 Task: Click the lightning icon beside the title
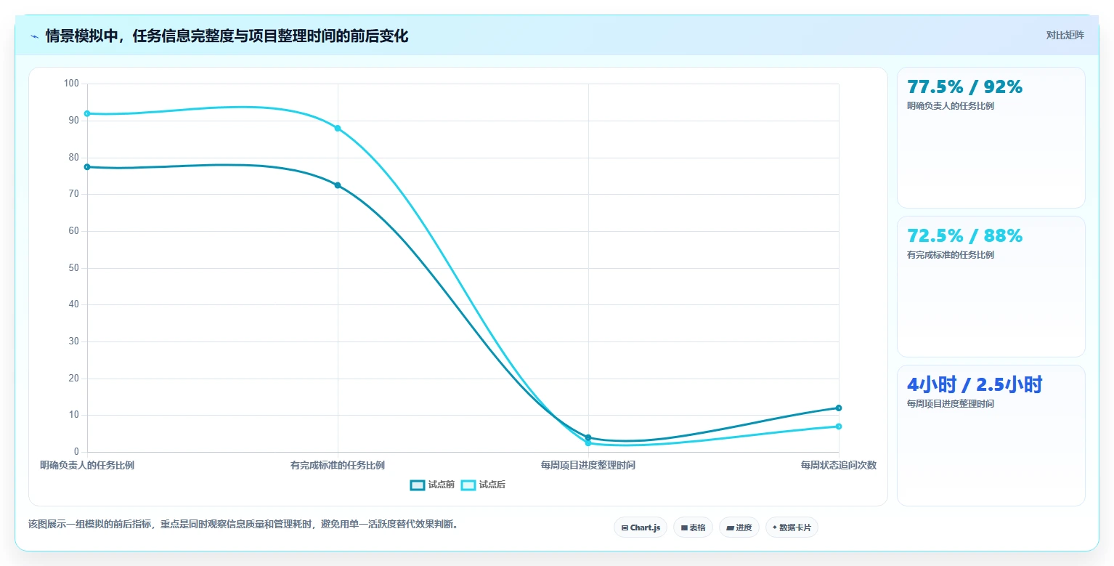34,36
